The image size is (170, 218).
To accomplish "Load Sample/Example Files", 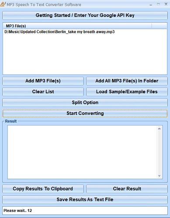I will point(127,92).
